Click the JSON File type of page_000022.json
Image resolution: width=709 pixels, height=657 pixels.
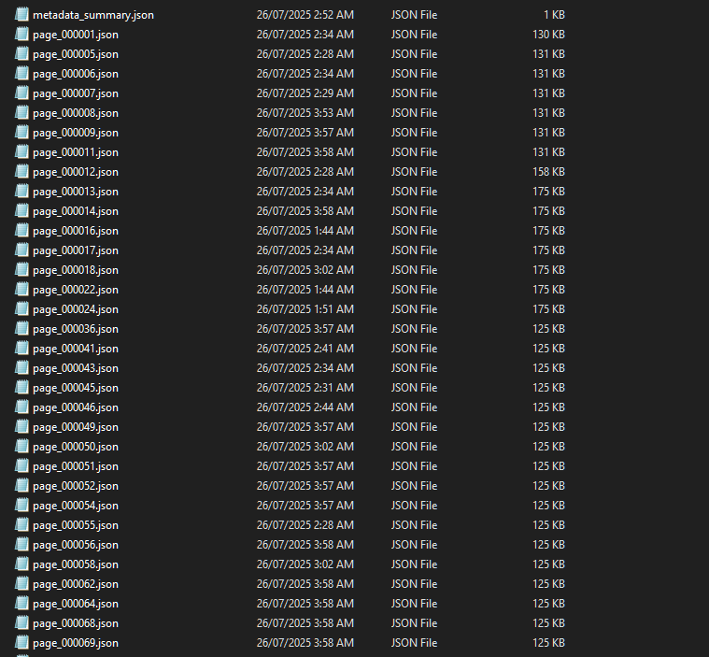(414, 289)
